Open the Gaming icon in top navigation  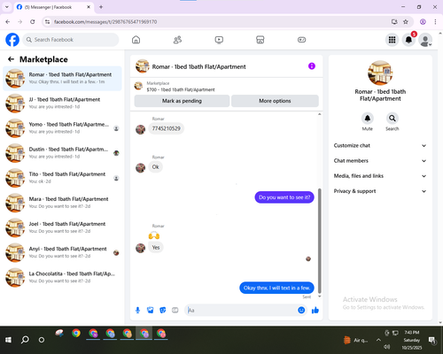301,40
